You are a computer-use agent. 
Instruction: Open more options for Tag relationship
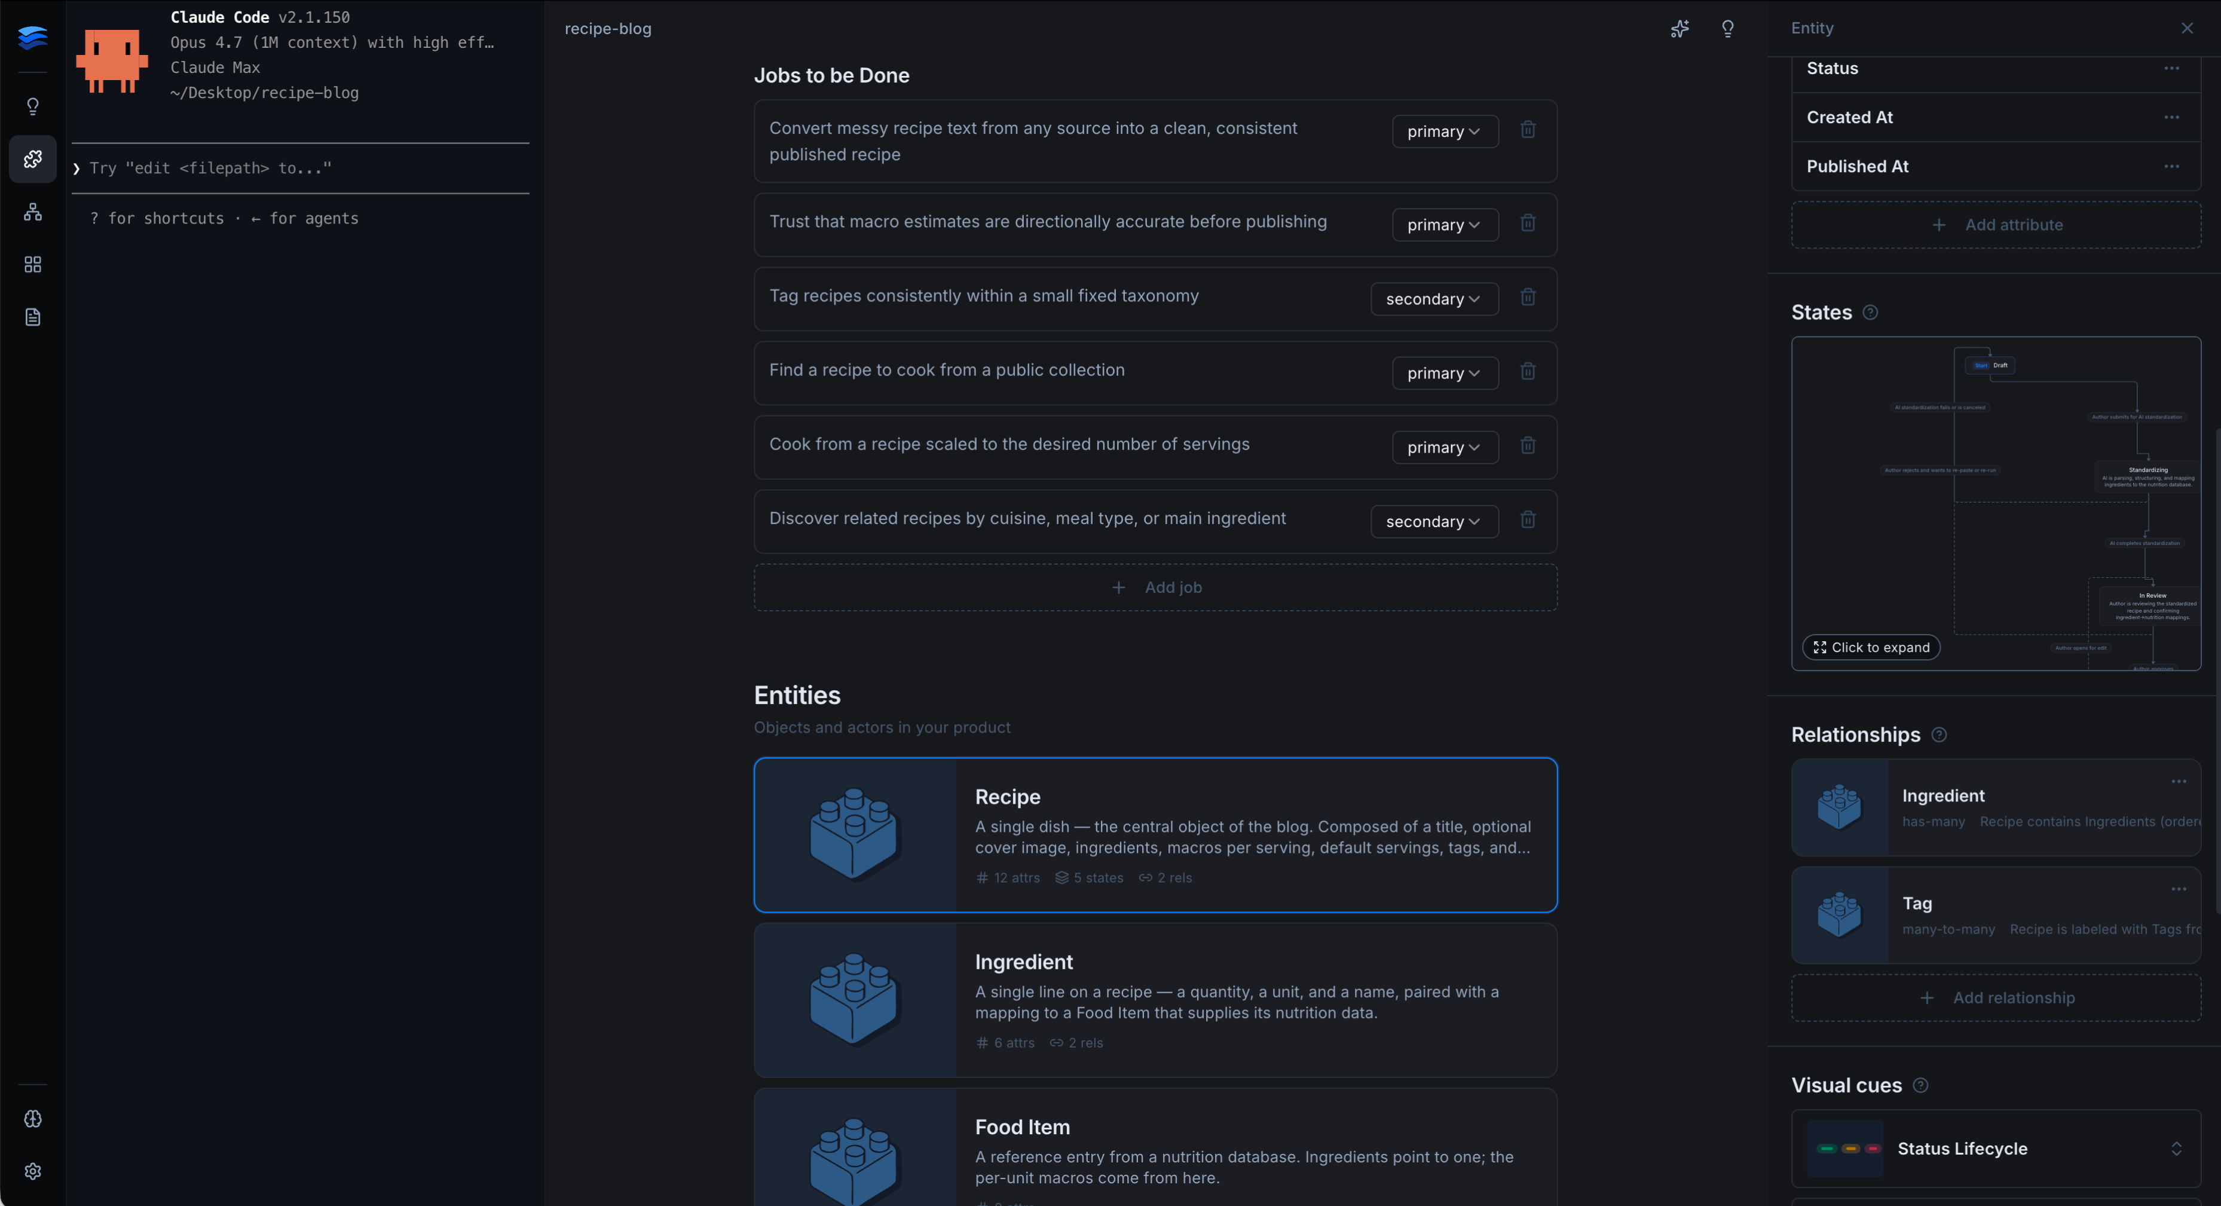2179,890
